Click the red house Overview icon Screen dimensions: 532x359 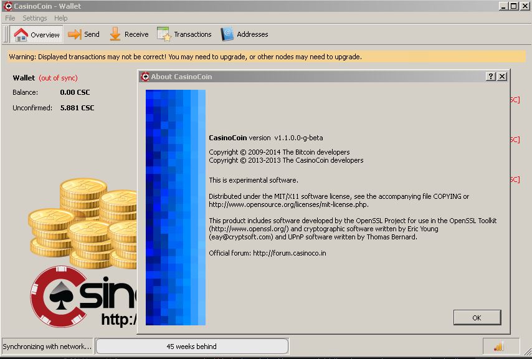point(21,35)
